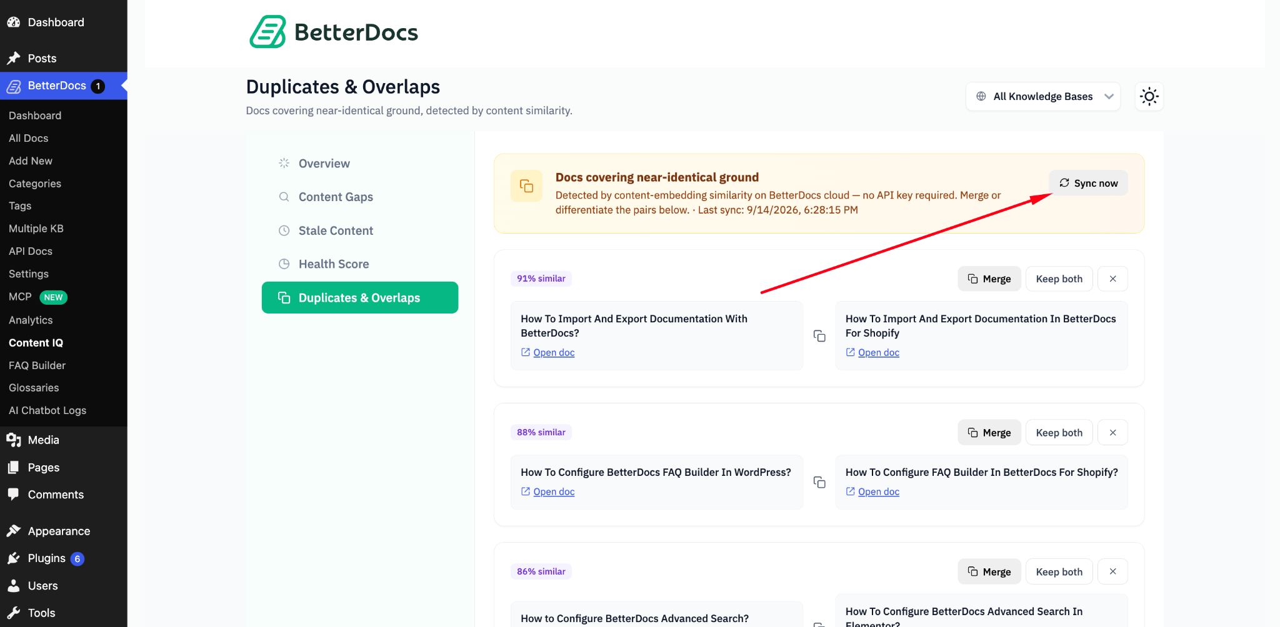Screen dimensions: 1280x627
Task: Click Add New in BetterDocs submenu
Action: click(31, 161)
